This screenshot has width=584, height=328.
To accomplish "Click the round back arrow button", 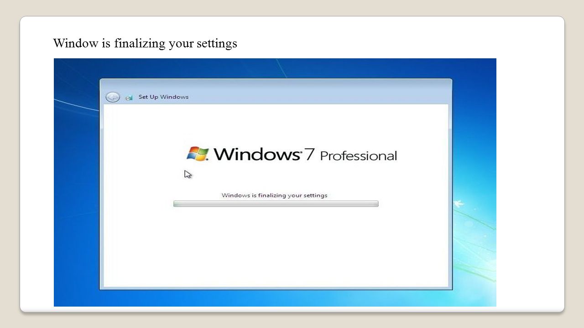I will [113, 97].
